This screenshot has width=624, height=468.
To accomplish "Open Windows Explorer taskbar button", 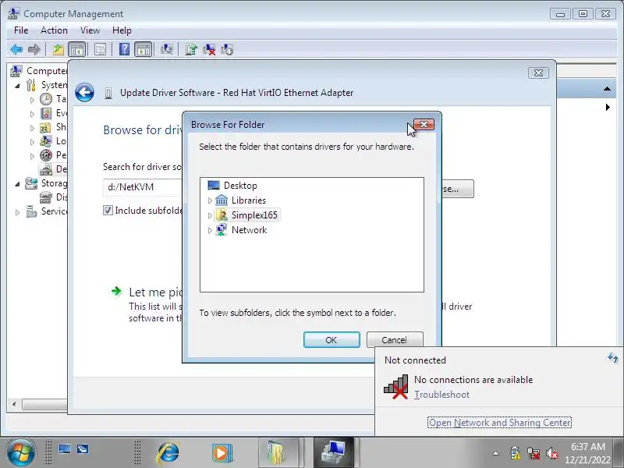I will tap(278, 453).
